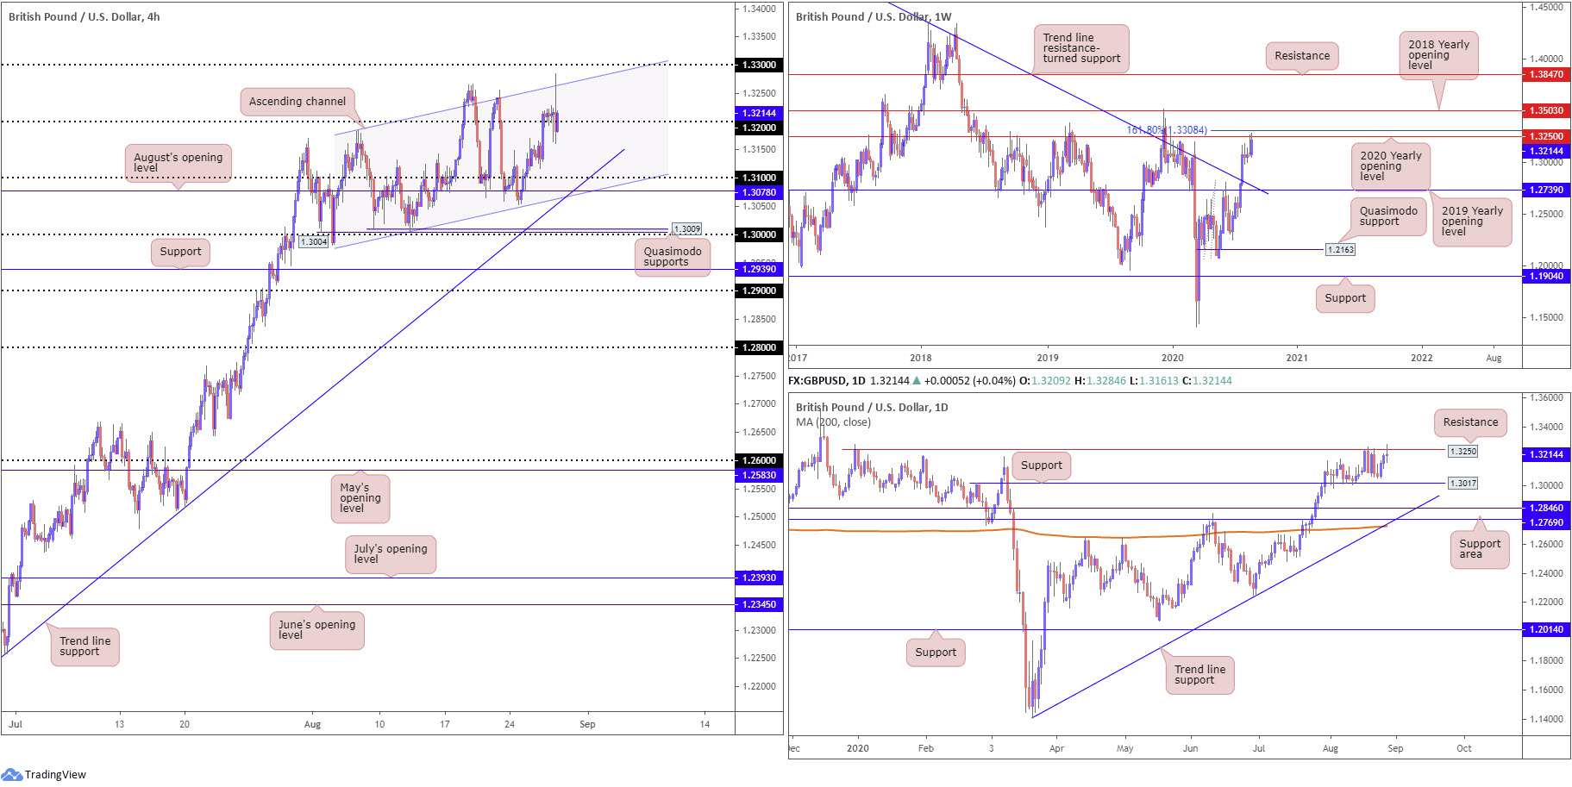
Task: Click the Support area callout
Action: coord(1480,549)
